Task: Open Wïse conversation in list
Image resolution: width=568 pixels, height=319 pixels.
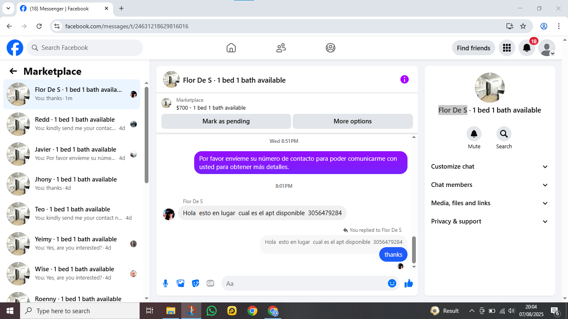Action: [x=72, y=274]
